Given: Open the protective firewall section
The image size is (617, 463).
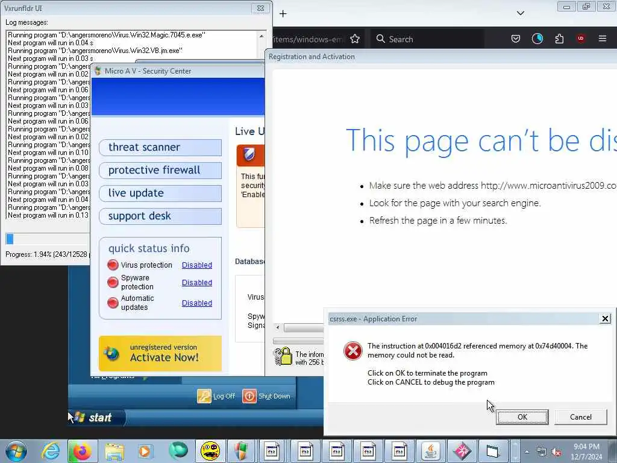Looking at the screenshot, I should 160,170.
